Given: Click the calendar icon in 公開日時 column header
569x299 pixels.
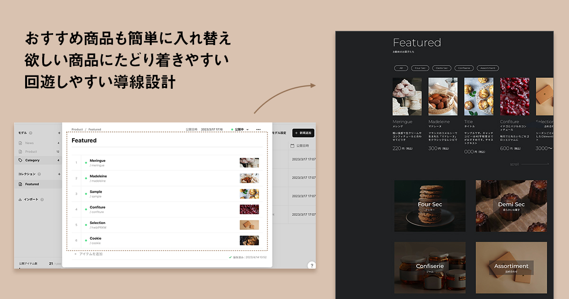Looking at the screenshot, I should [x=293, y=146].
